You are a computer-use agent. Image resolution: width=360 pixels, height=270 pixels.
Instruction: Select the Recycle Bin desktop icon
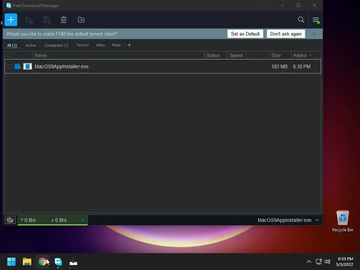tap(342, 221)
